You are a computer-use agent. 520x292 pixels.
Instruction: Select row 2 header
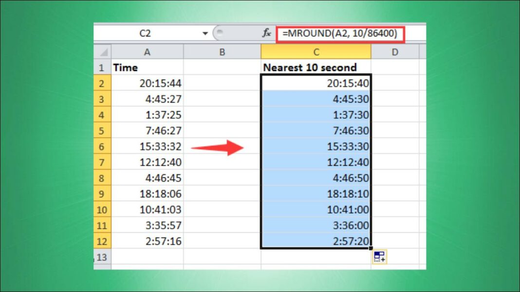pyautogui.click(x=102, y=83)
